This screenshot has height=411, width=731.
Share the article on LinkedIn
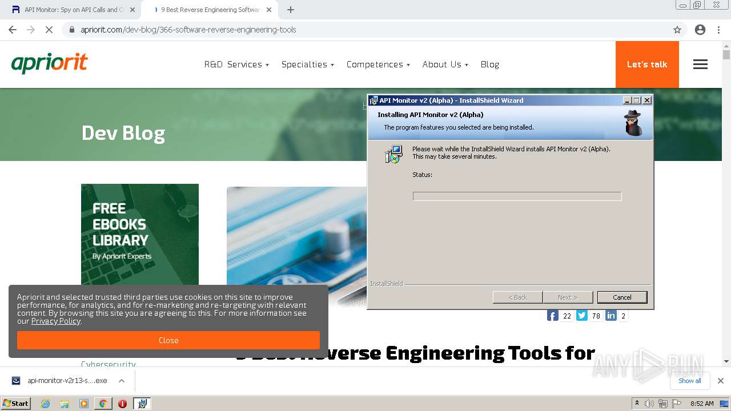611,316
